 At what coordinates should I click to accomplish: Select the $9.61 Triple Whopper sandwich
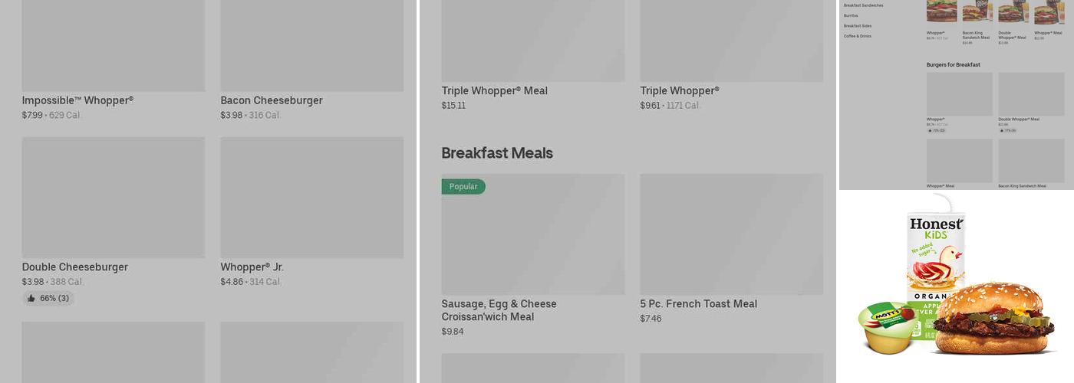click(x=680, y=91)
